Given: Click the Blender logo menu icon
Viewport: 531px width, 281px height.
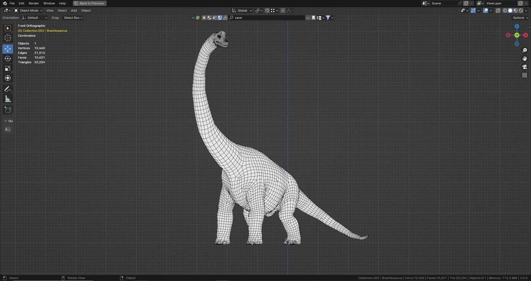Looking at the screenshot, I should click(5, 3).
